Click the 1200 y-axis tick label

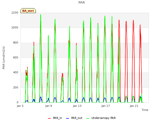point(15,13)
